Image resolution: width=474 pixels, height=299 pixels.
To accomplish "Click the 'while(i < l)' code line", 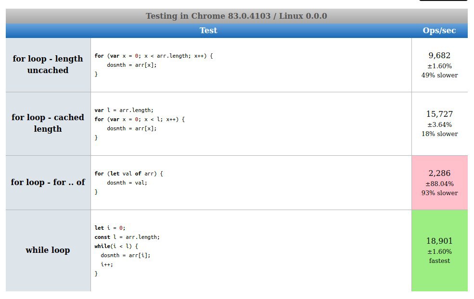I will pyautogui.click(x=116, y=246).
